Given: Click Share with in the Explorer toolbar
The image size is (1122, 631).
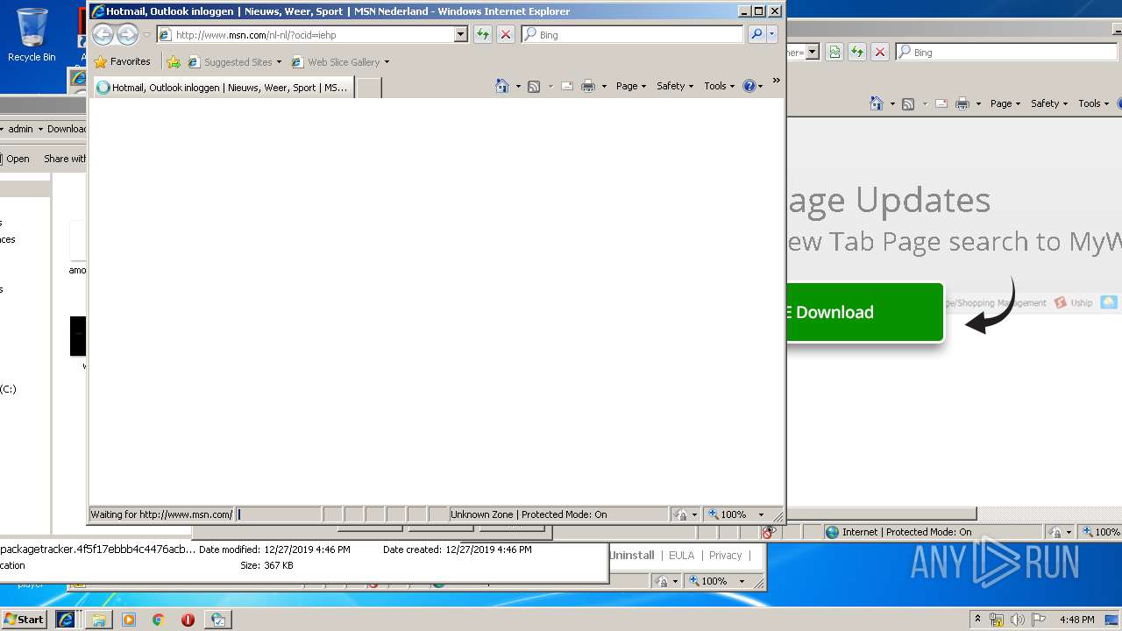Looking at the screenshot, I should point(65,159).
